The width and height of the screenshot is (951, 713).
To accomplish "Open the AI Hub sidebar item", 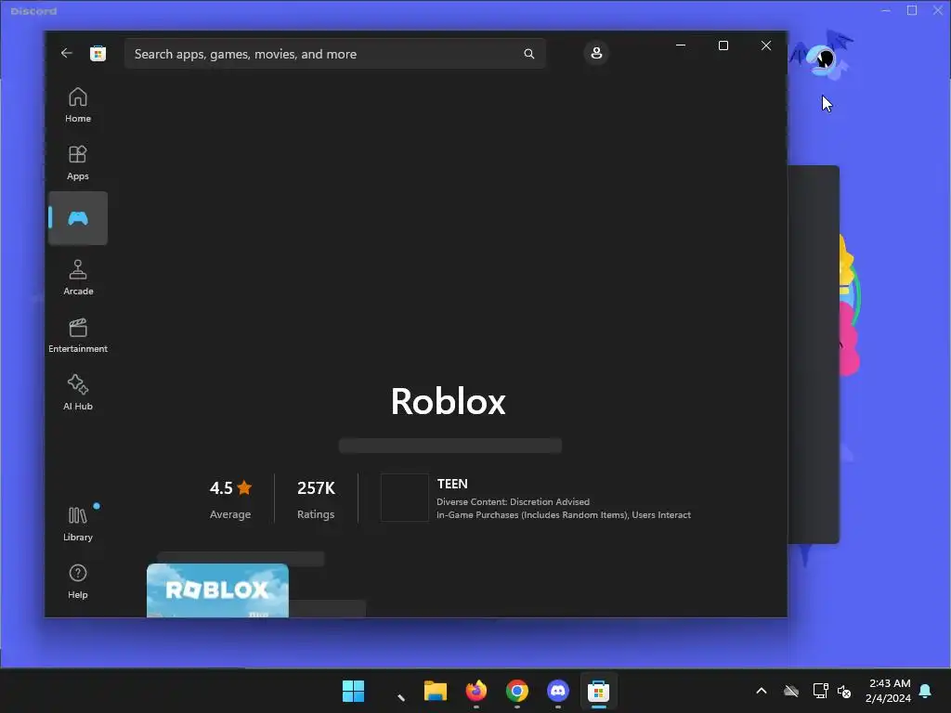I will (x=78, y=393).
